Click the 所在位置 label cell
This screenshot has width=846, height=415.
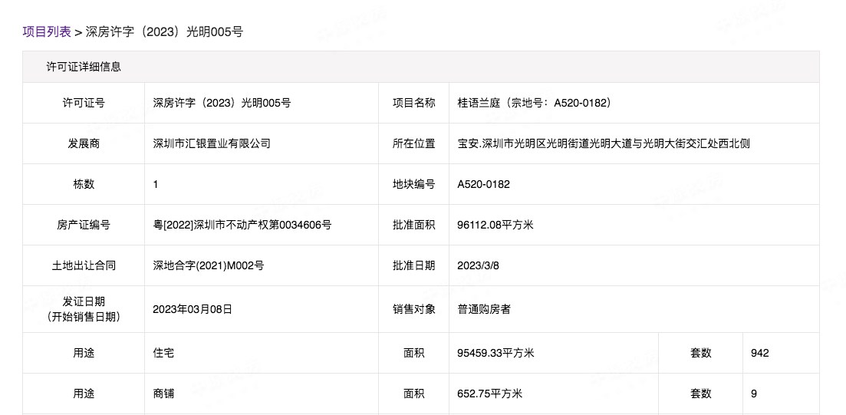414,143
